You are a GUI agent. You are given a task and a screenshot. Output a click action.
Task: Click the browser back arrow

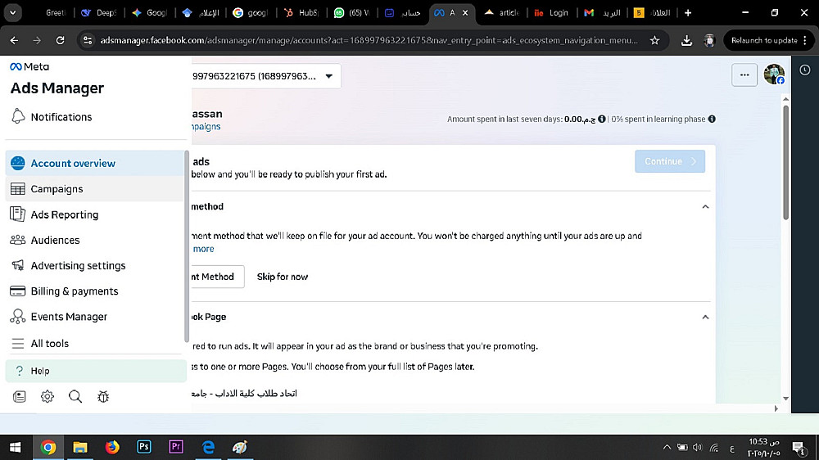point(14,40)
